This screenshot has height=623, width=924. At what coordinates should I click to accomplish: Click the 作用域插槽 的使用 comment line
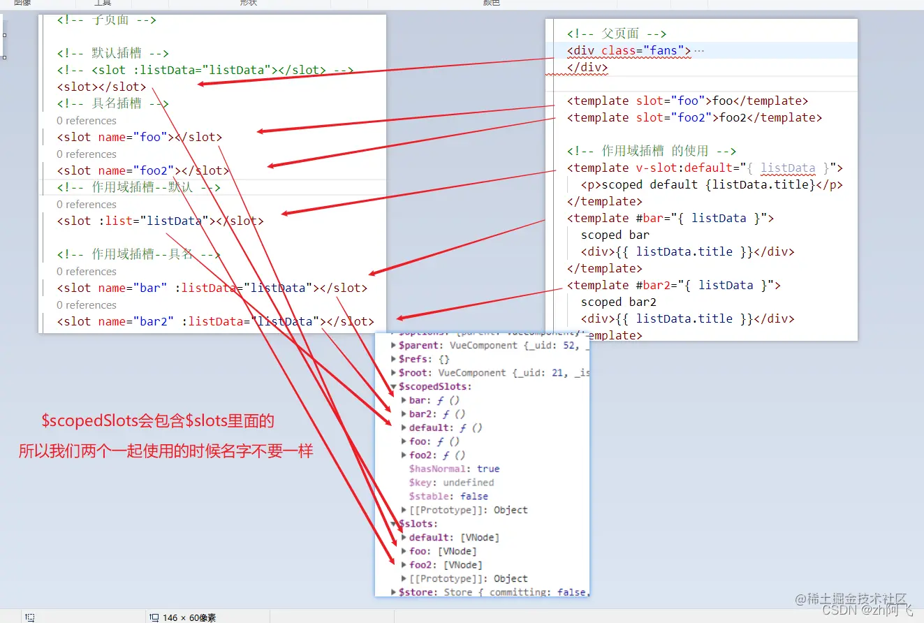[x=651, y=151]
